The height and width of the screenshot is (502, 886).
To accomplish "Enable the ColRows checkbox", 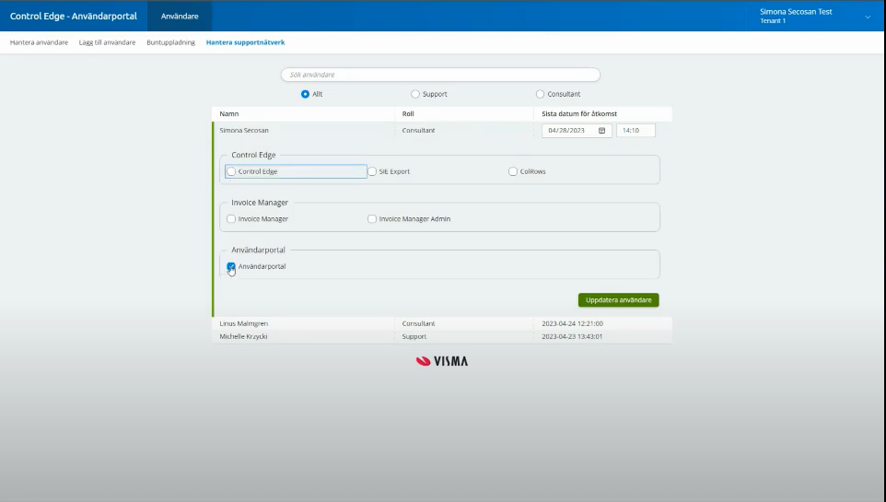I will tap(512, 171).
